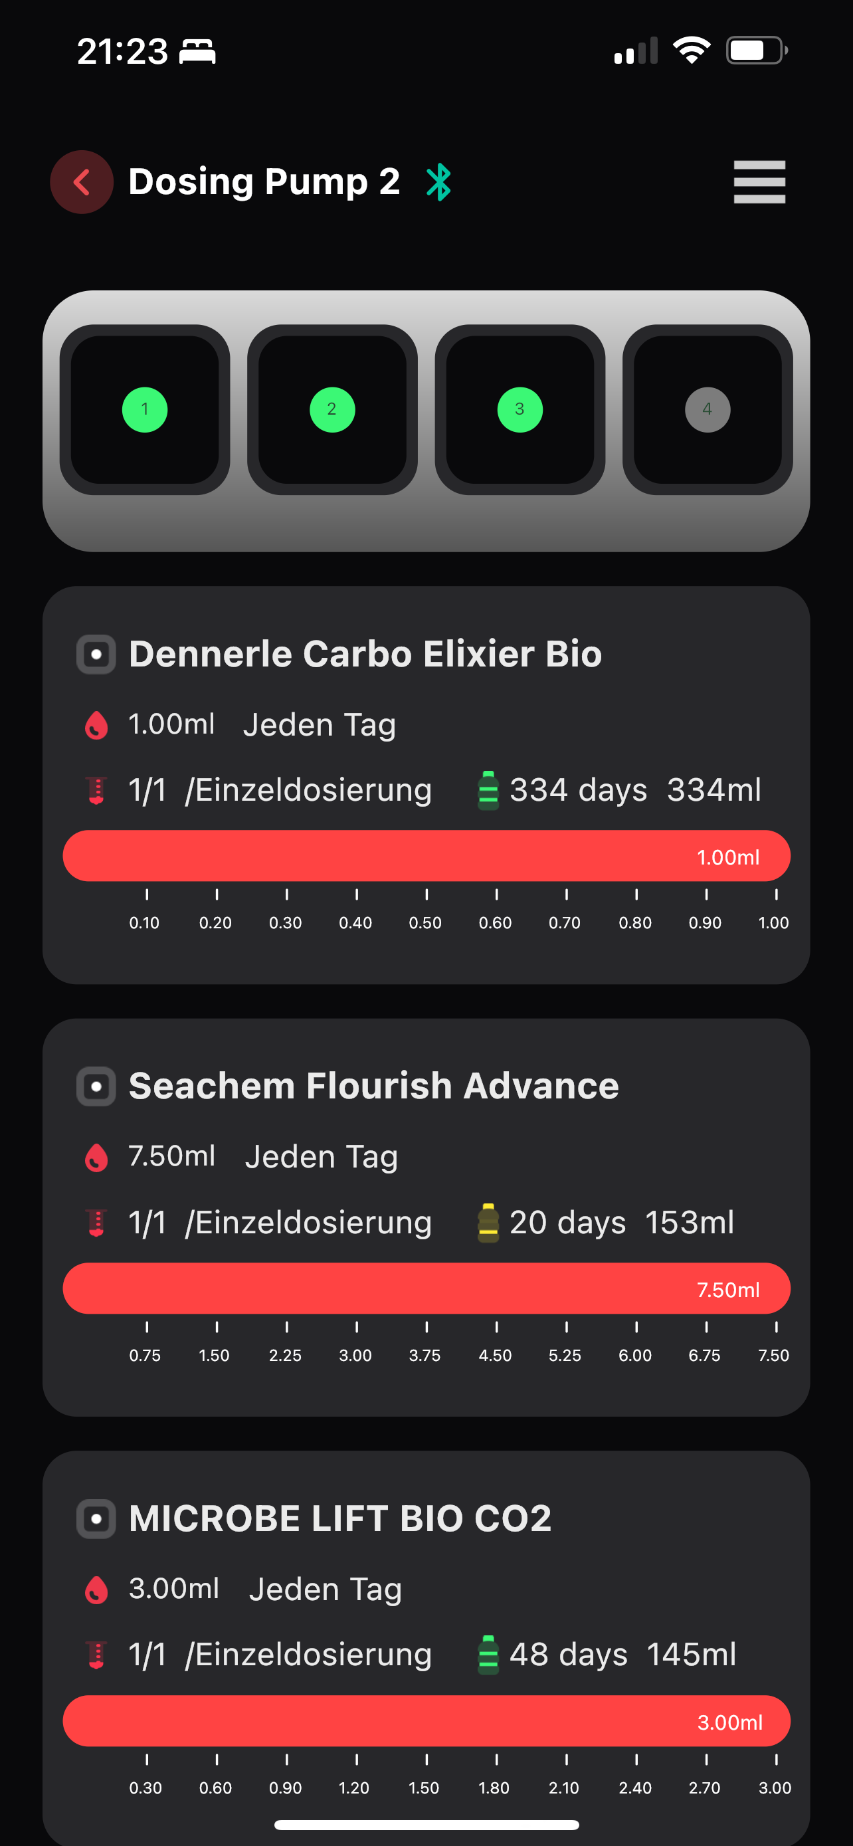Image resolution: width=853 pixels, height=1846 pixels.
Task: Tap the Bluetooth connection icon
Action: (438, 182)
